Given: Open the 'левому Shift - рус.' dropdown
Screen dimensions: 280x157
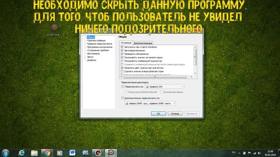Looking at the screenshot, I should click(150, 103).
